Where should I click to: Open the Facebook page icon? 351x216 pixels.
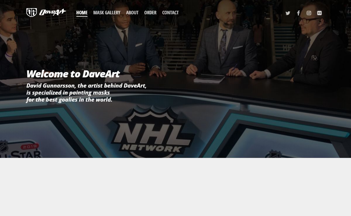click(x=298, y=13)
